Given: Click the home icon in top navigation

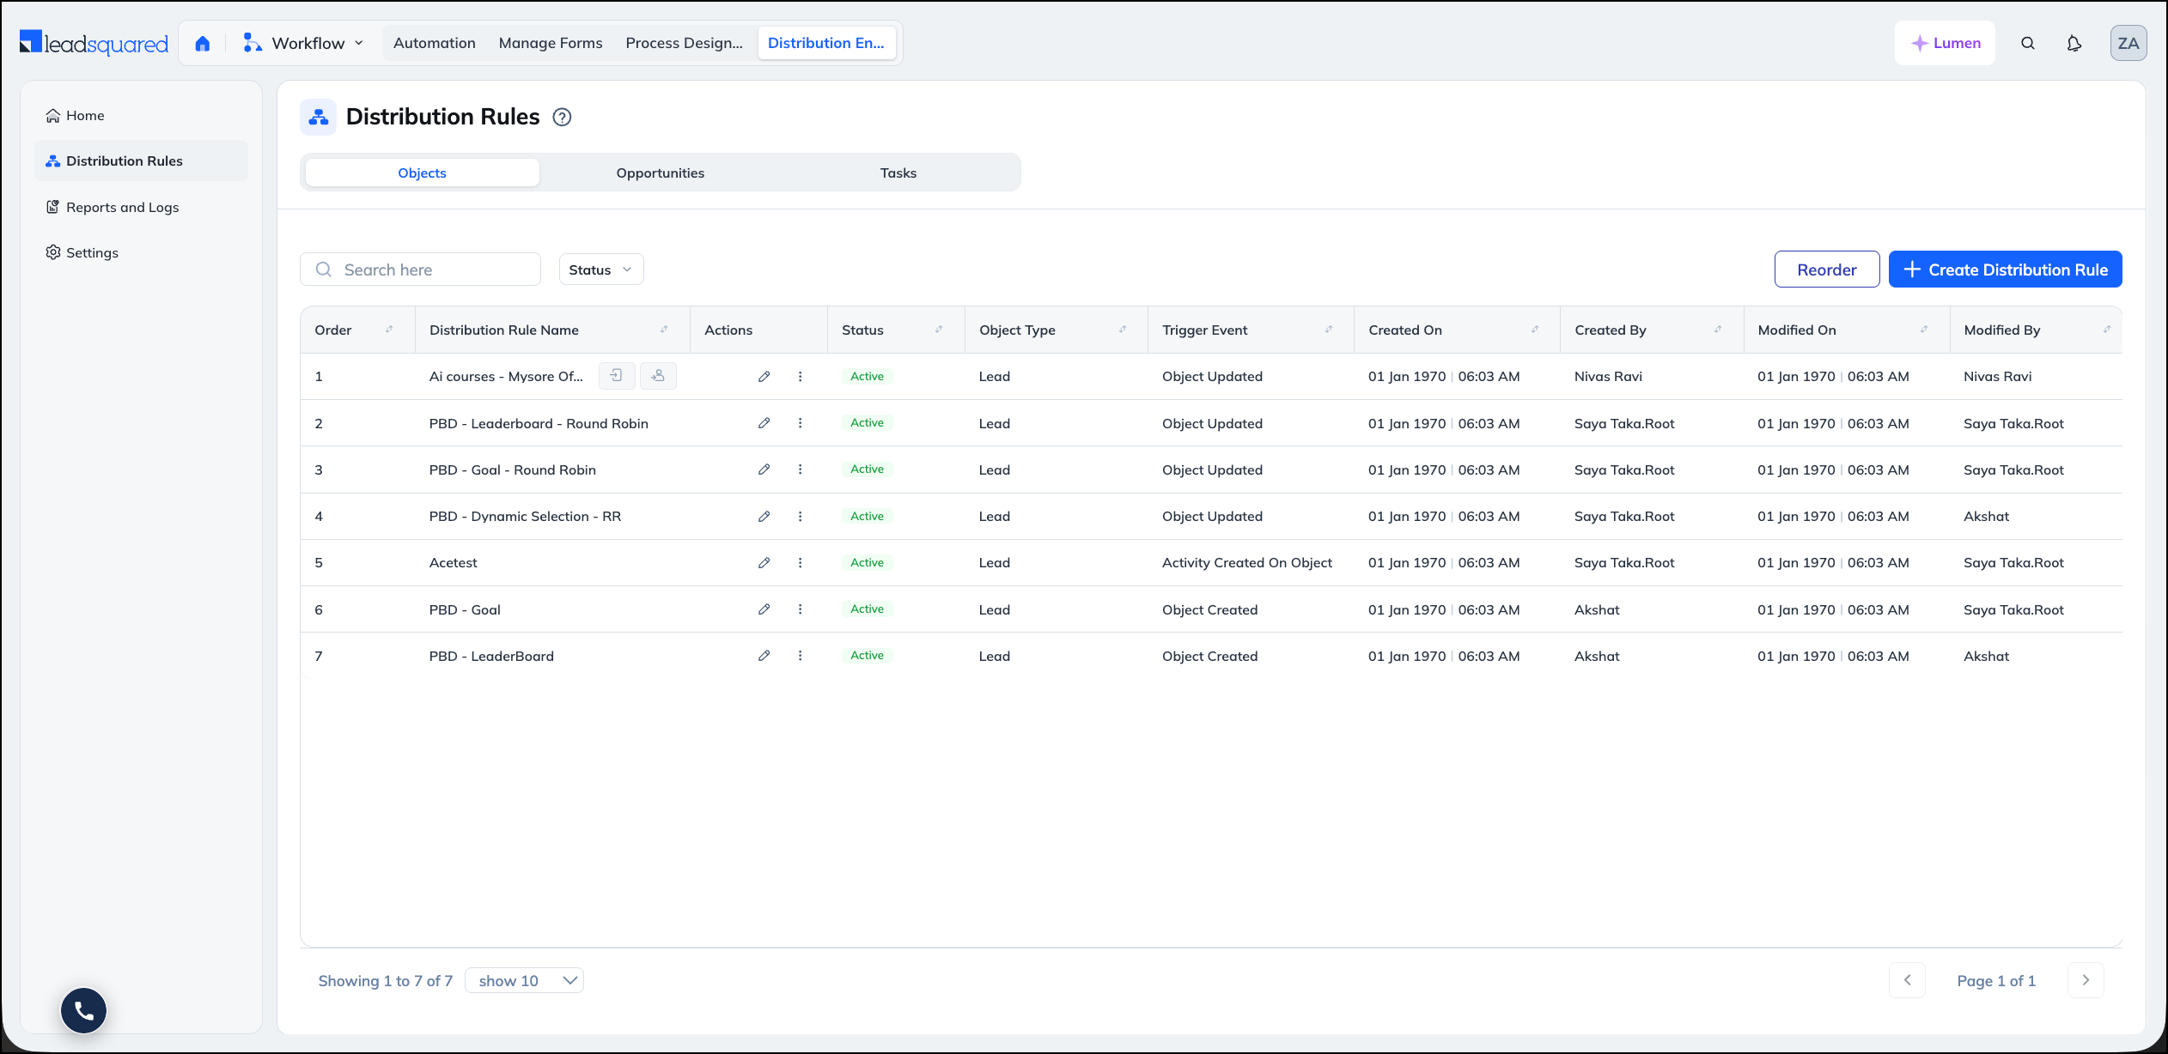Looking at the screenshot, I should (x=203, y=43).
